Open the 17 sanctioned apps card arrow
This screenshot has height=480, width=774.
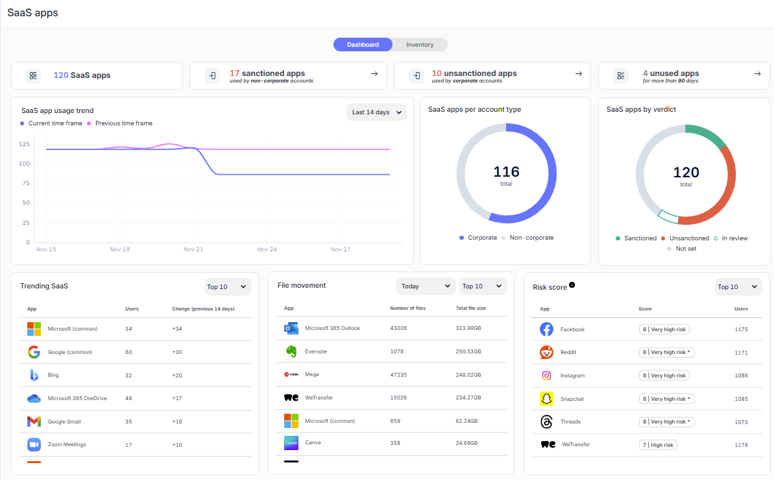point(374,74)
